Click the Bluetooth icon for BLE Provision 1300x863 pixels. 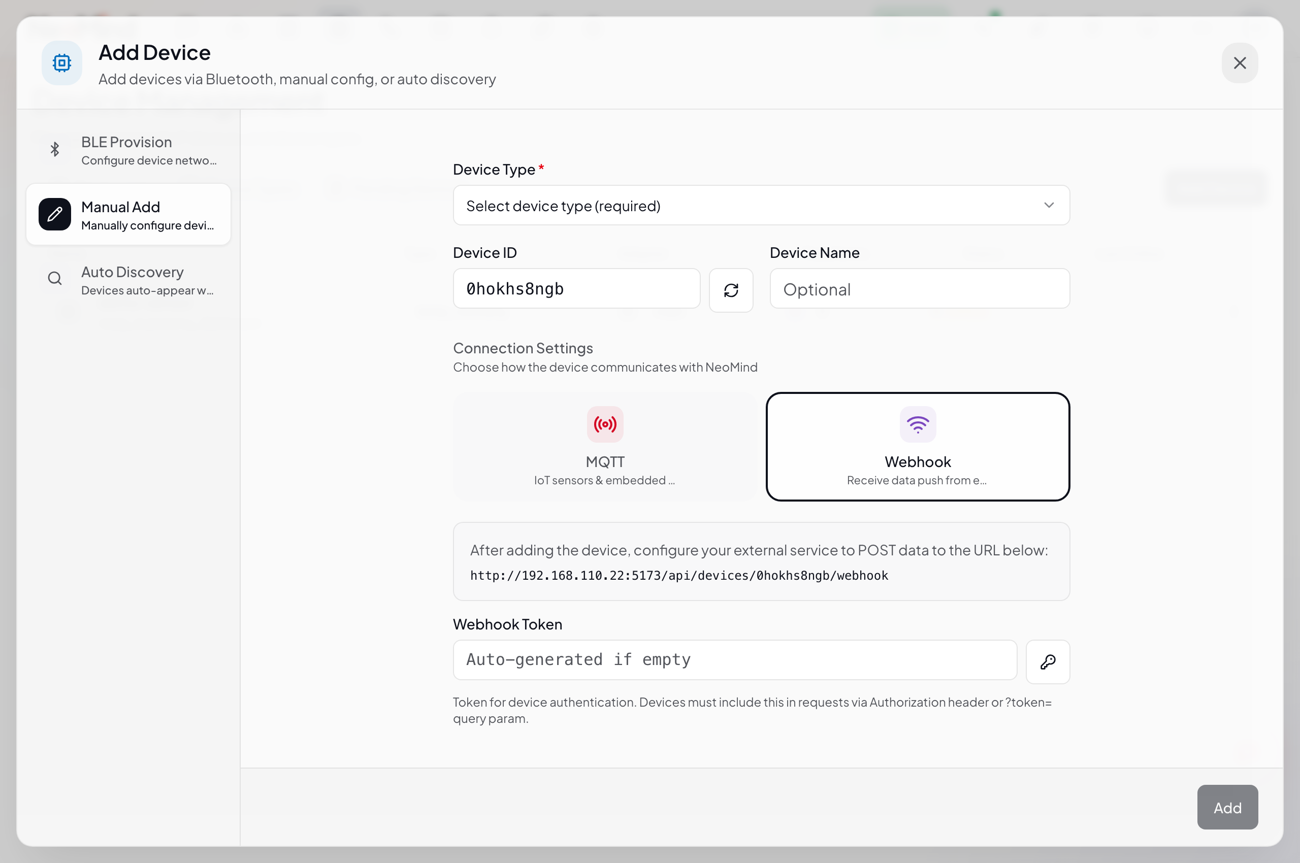[x=54, y=149]
